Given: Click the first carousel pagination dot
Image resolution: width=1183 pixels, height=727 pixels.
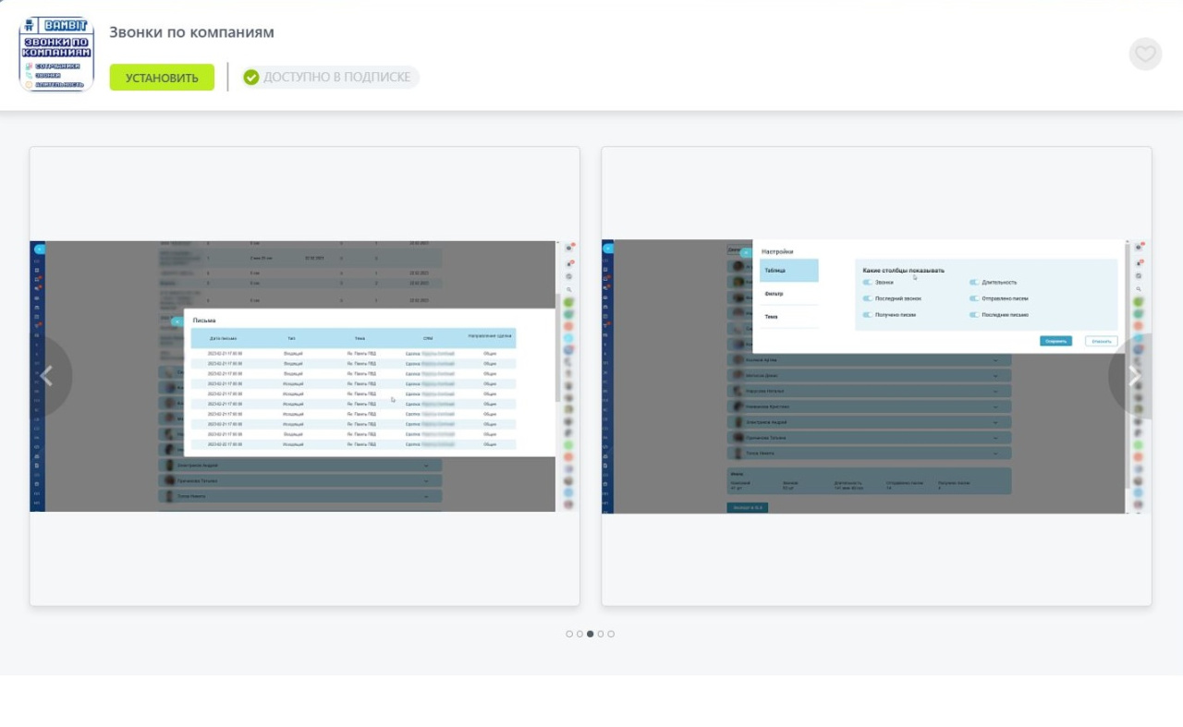Looking at the screenshot, I should tap(569, 634).
